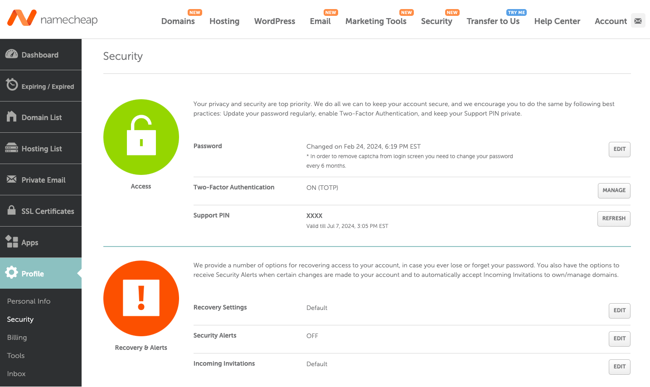Open Personal Info in the sidebar

(x=29, y=301)
